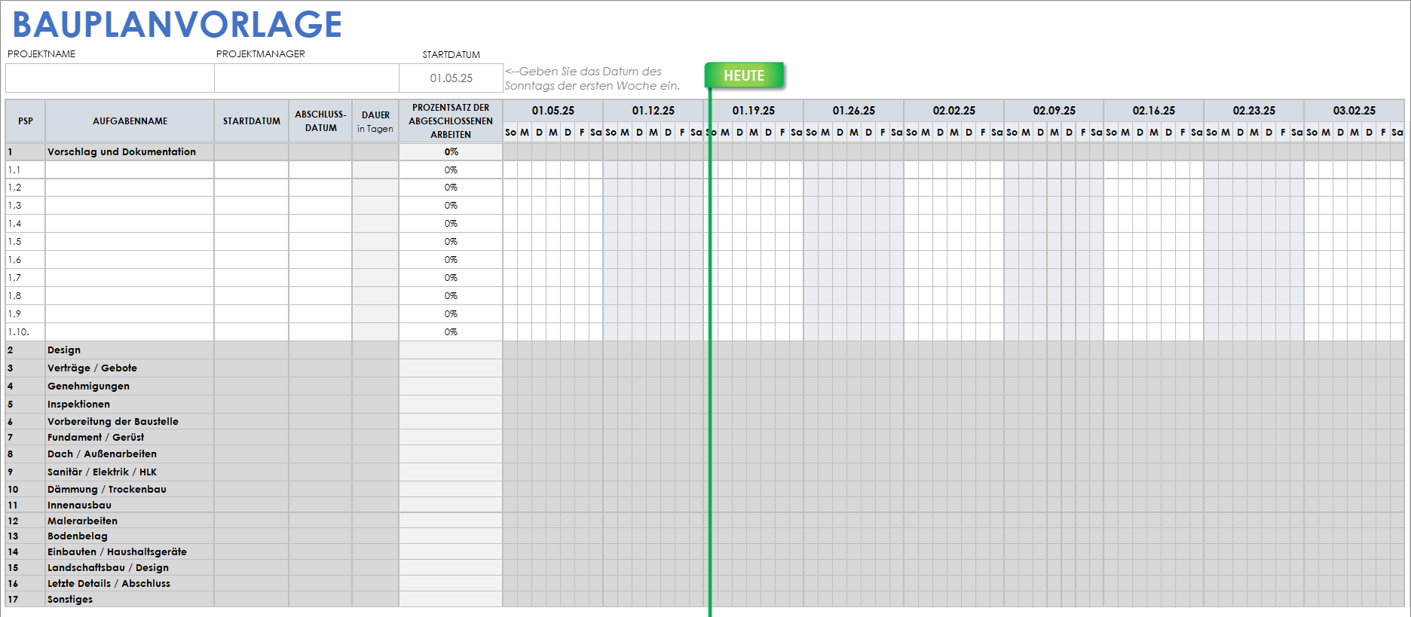Click PSP cell 1,5
The image size is (1411, 617).
click(x=26, y=242)
